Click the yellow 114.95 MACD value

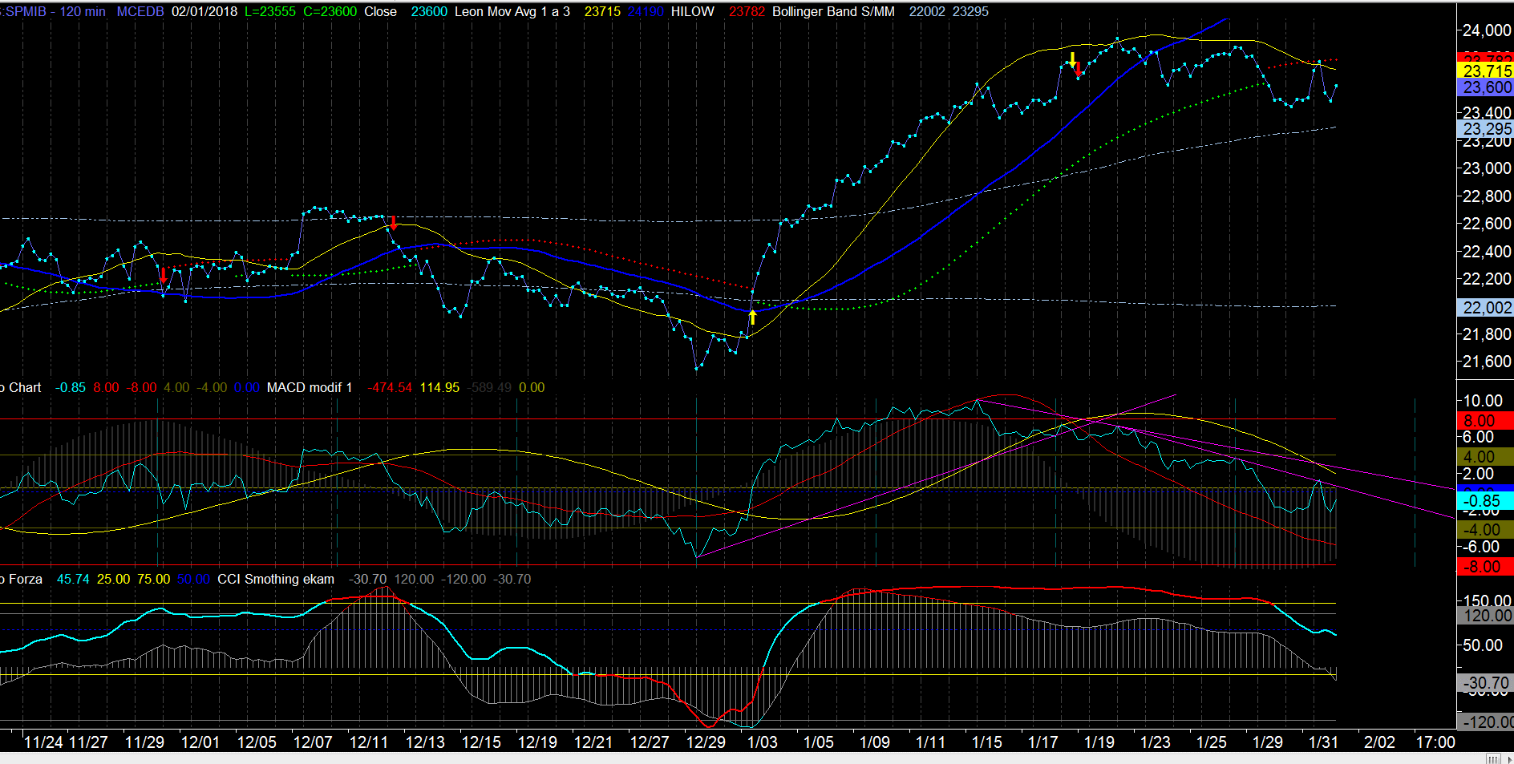[439, 387]
